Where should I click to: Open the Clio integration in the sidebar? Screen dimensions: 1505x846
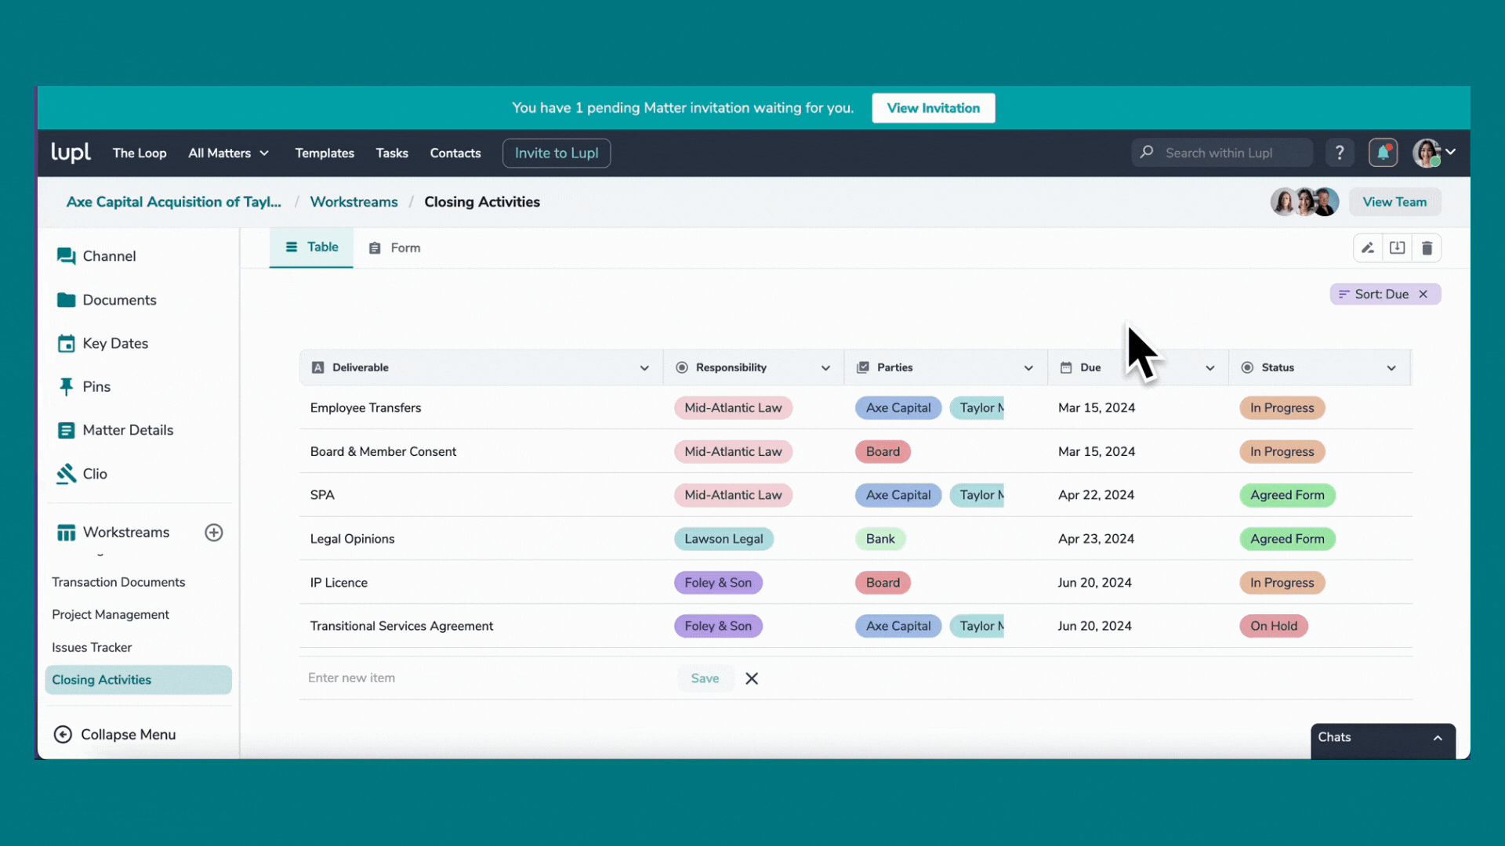94,473
